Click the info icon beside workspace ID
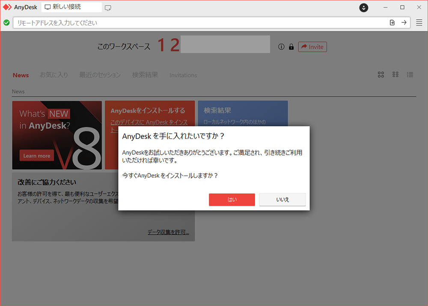 click(x=281, y=47)
